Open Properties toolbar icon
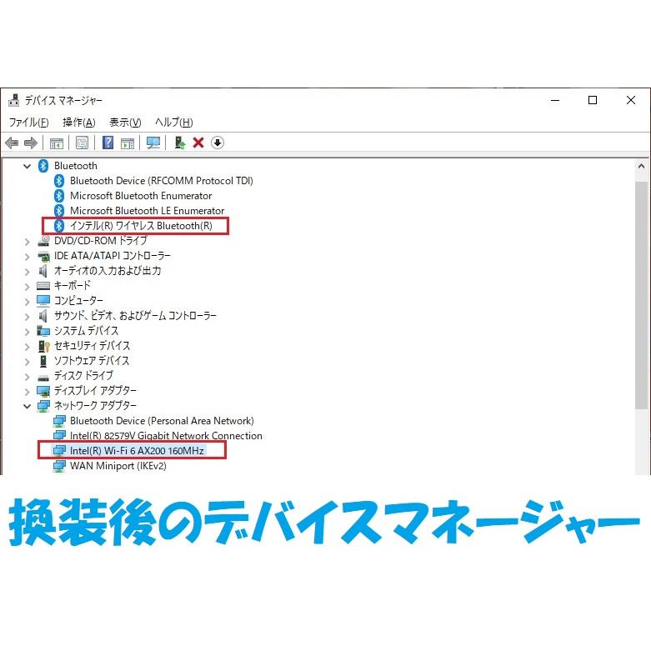651x651 pixels. pos(83,143)
